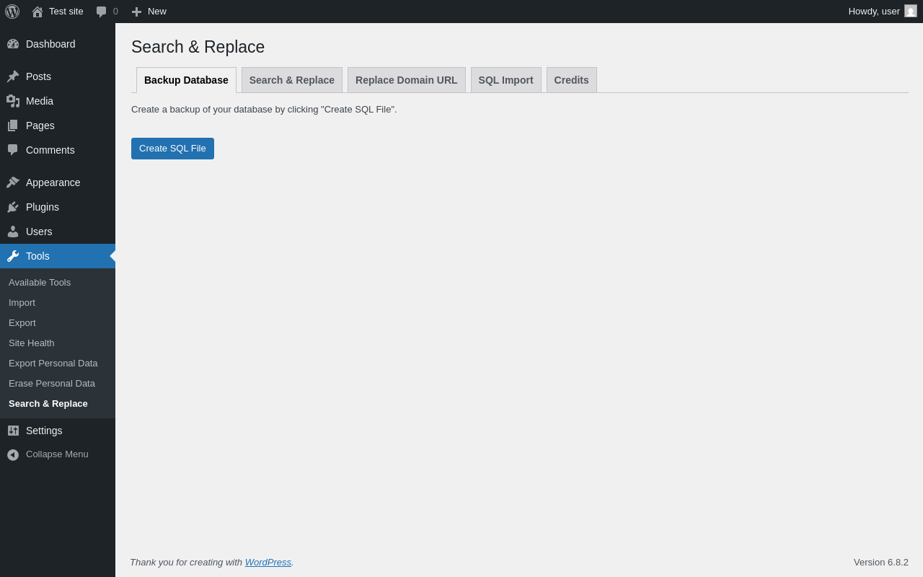Screen dimensions: 923x577
Task: Open comments bubble icon in admin bar
Action: point(102,12)
